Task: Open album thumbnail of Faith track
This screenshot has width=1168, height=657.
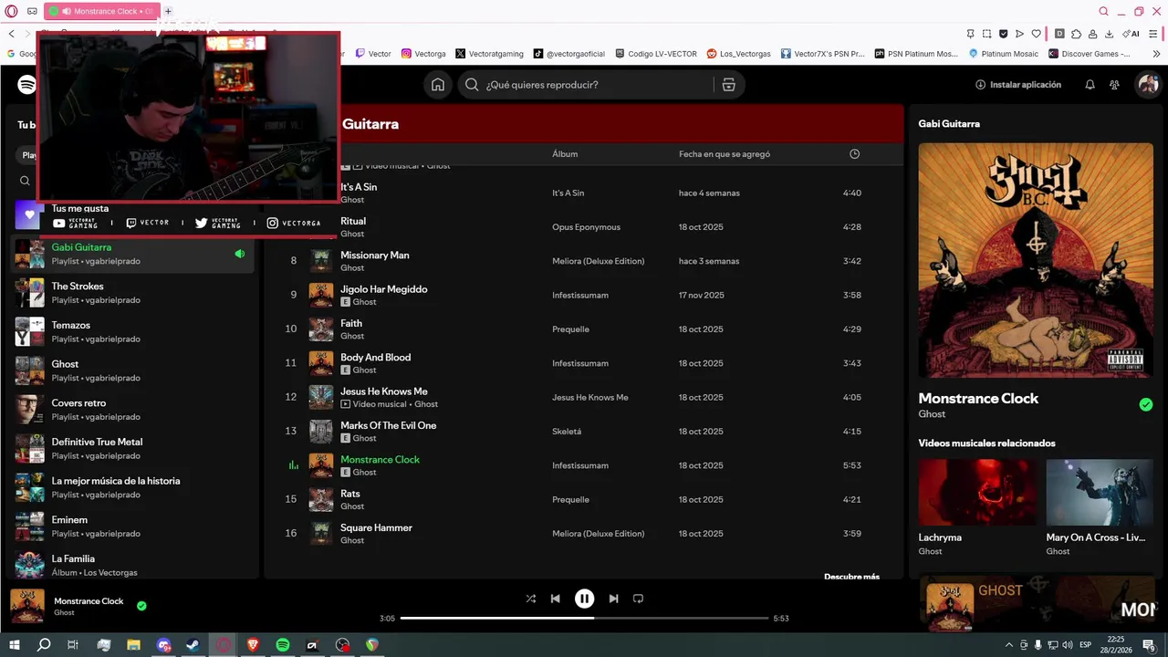Action: (321, 329)
